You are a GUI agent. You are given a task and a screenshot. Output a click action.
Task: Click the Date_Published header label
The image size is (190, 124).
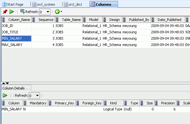coord(169,20)
